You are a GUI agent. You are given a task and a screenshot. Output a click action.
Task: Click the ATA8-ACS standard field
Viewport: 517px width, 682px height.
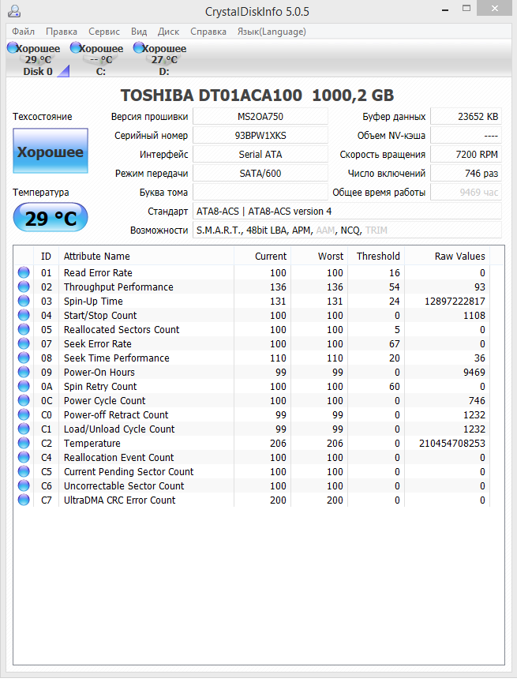pos(347,212)
